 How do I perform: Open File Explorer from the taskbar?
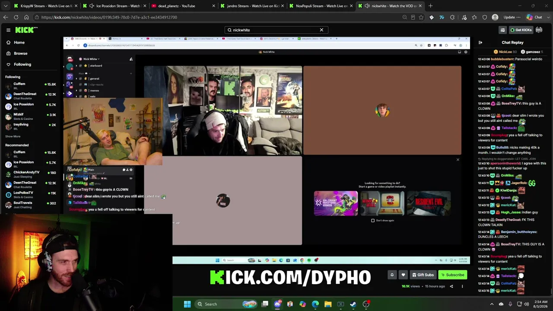click(328, 304)
